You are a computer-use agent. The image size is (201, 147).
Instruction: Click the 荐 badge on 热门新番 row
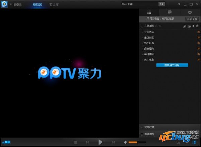[x=199, y=43]
